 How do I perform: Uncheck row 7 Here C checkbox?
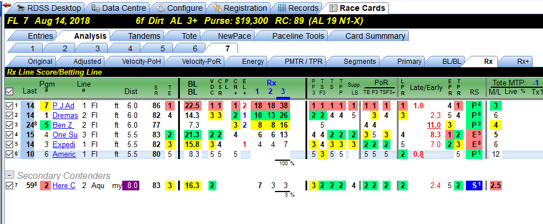coord(10,186)
